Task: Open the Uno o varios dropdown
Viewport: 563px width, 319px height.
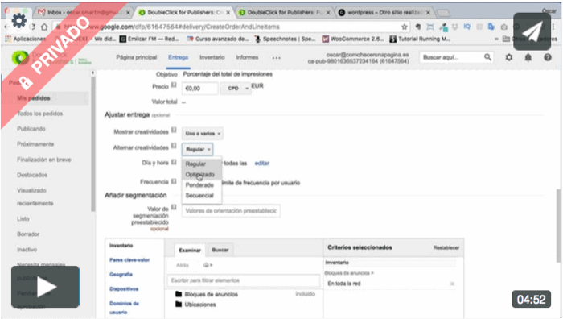Action: pos(202,134)
